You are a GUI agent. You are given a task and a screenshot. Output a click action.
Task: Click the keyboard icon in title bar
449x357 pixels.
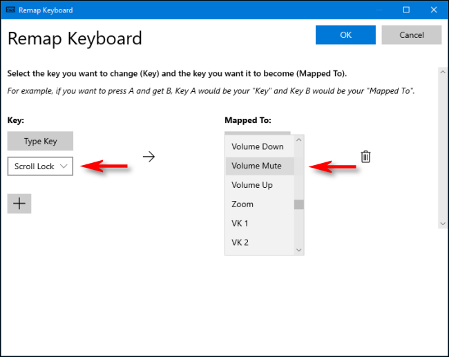[10, 10]
